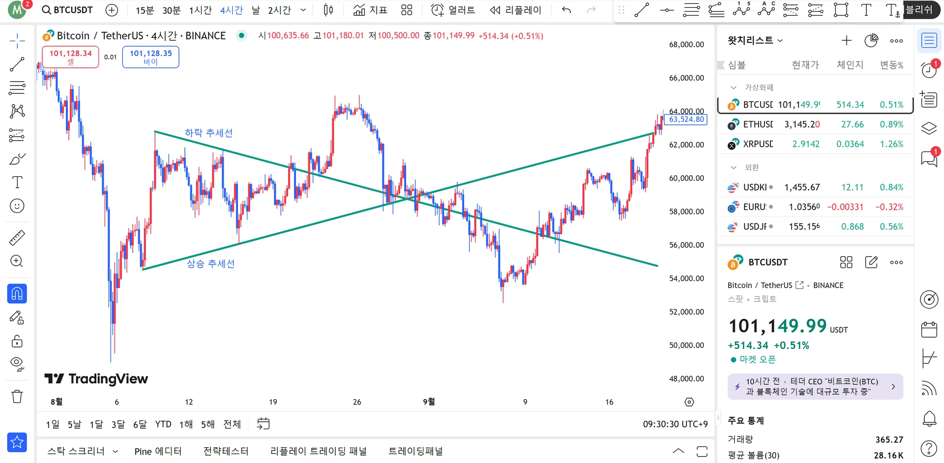
Task: Switch to the 전략테스터 tab
Action: click(x=226, y=451)
